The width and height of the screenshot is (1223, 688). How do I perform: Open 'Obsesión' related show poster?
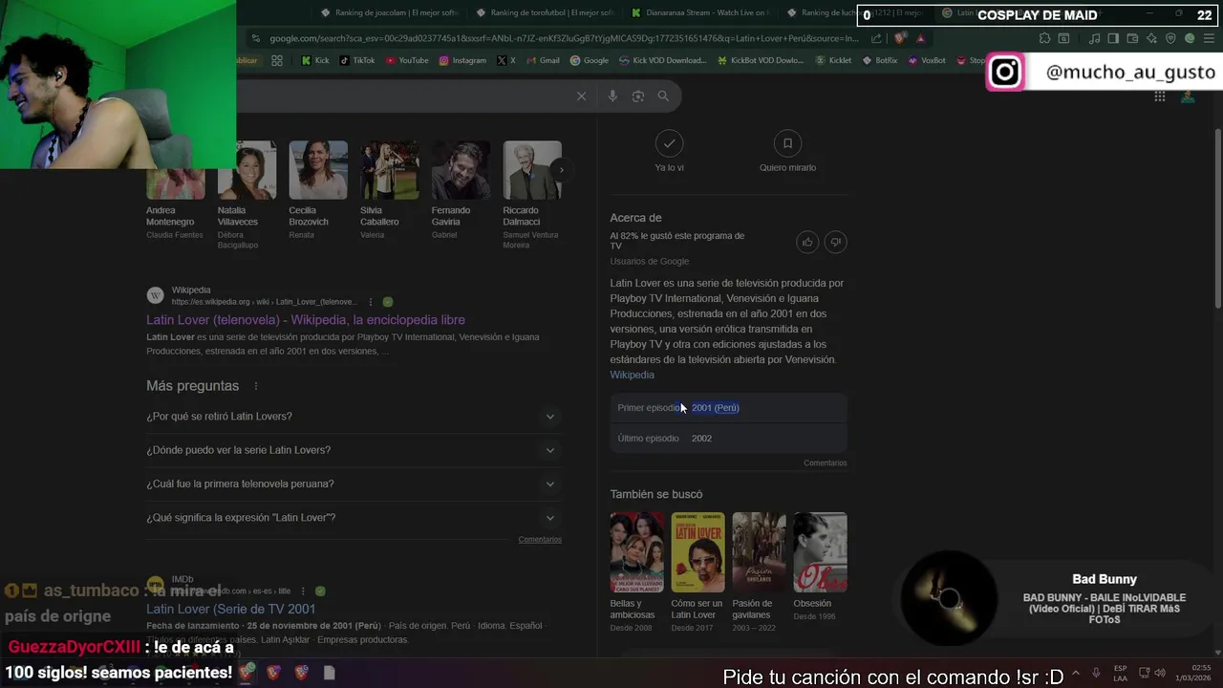tap(820, 552)
